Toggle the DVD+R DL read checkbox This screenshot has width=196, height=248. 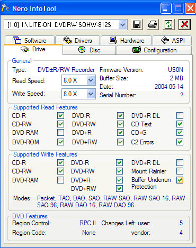[180, 116]
